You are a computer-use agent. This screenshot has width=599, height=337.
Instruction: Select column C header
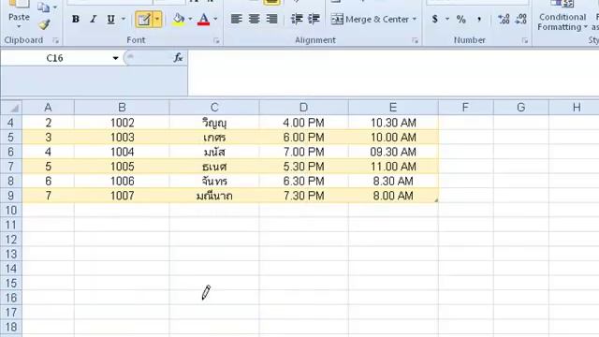214,108
